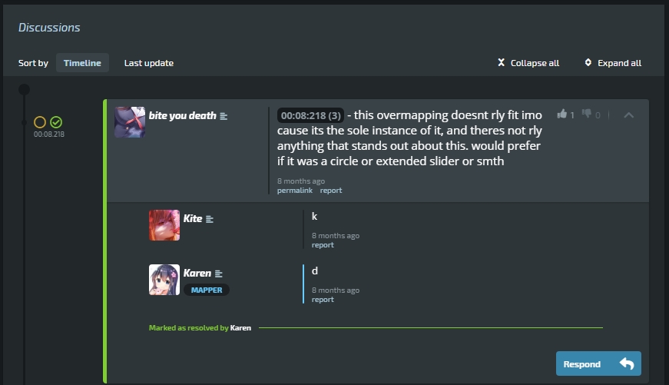The height and width of the screenshot is (385, 669).
Task: Jump to timestamp 00:08:218 (3)
Action: tap(310, 115)
